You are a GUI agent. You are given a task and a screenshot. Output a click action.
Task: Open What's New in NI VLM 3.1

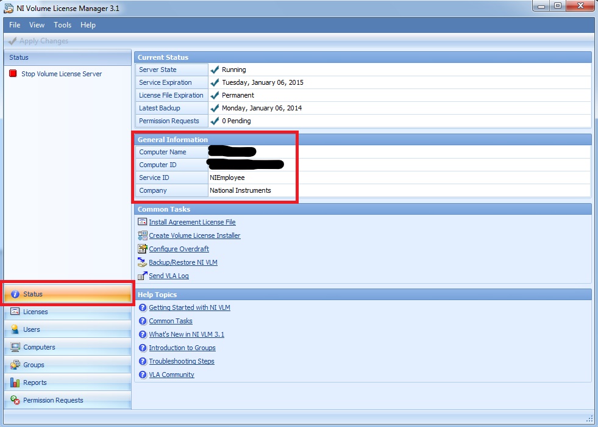click(x=187, y=334)
